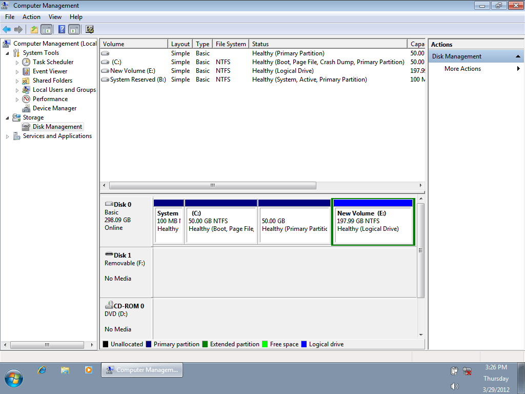Open the Action menu
The image size is (525, 394).
coord(31,17)
